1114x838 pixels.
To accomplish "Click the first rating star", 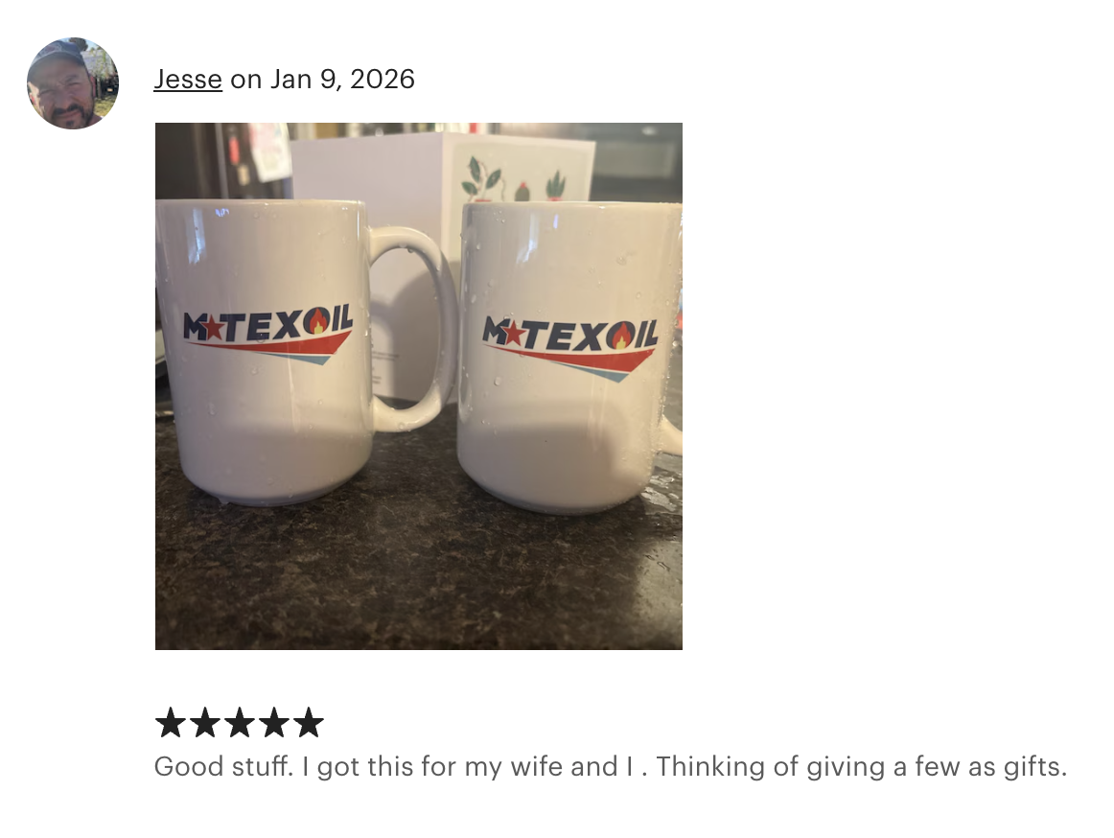I will tap(171, 723).
